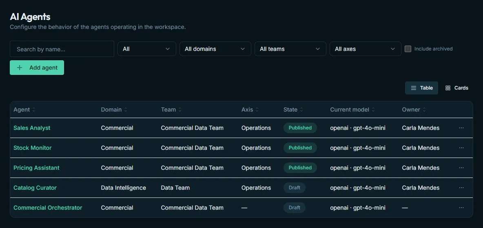Click Carla Mendes owner in Catalog Curator row
The height and width of the screenshot is (228, 483).
click(x=421, y=188)
